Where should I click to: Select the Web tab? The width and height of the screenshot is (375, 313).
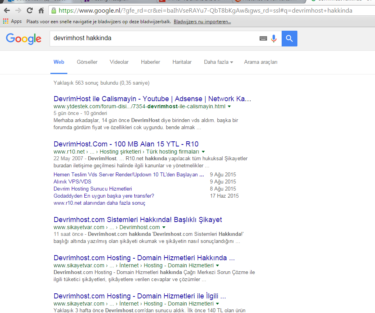59,62
